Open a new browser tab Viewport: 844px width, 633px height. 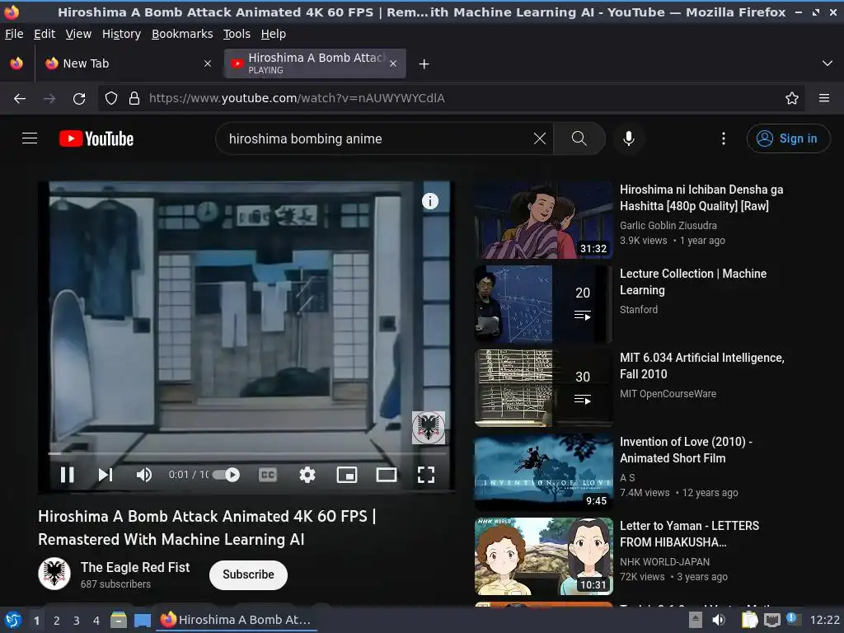point(424,64)
